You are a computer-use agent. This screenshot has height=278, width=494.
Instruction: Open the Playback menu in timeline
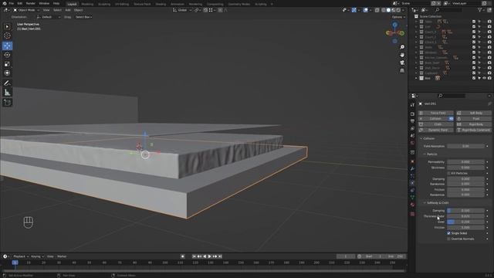(x=21, y=256)
